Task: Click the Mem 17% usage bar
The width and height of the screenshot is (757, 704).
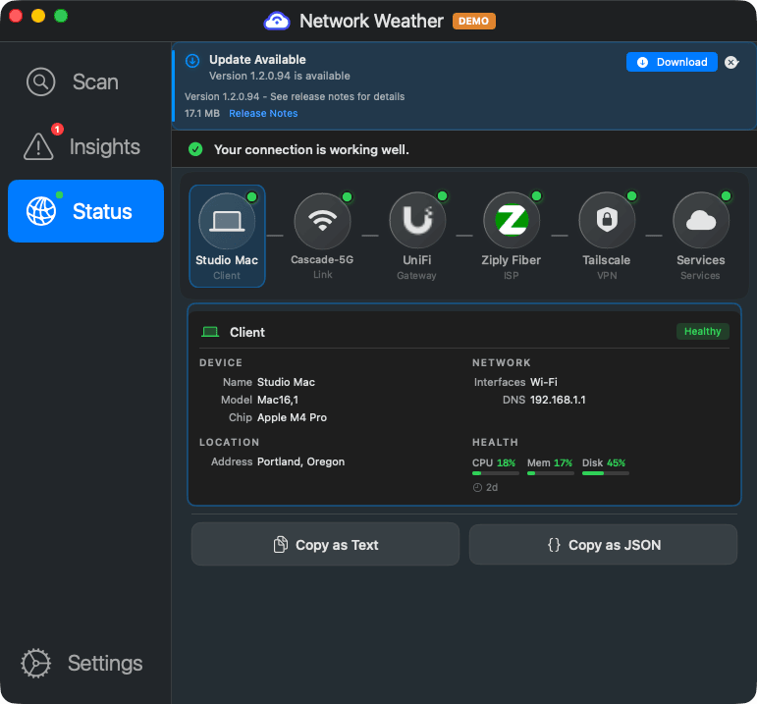Action: [551, 473]
